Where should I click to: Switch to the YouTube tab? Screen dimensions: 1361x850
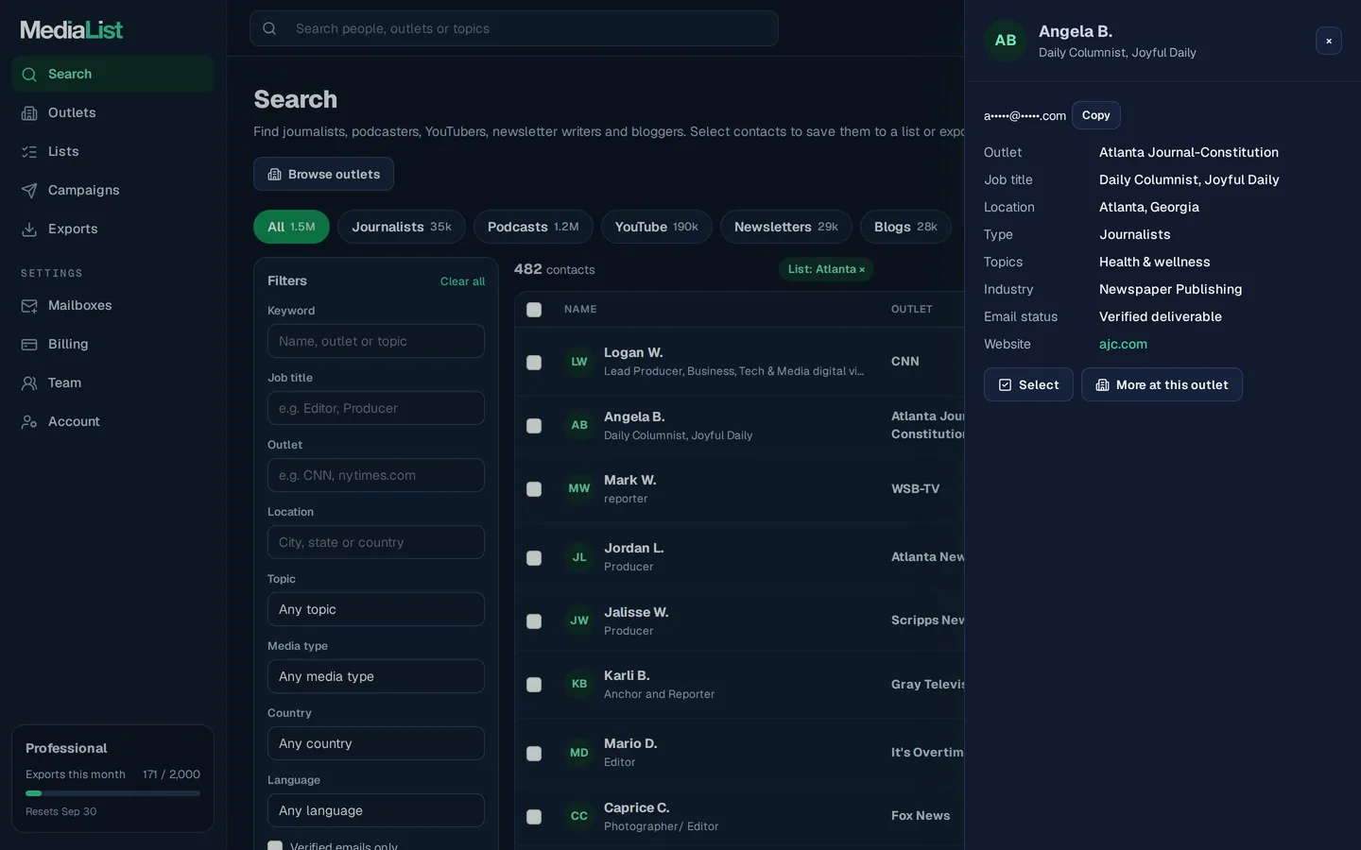tap(657, 227)
